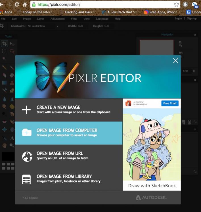The width and height of the screenshot is (201, 212).
Task: Select the Crop tool in Tools panel
Action: 5,44
